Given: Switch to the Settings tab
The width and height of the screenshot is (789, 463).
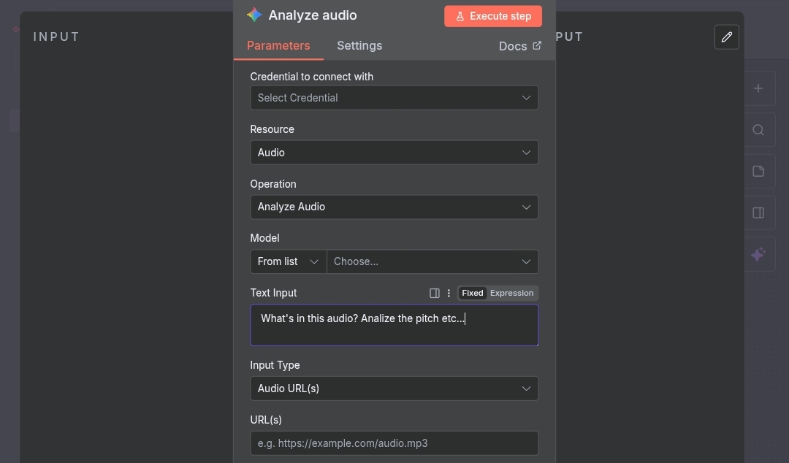Looking at the screenshot, I should (x=359, y=46).
